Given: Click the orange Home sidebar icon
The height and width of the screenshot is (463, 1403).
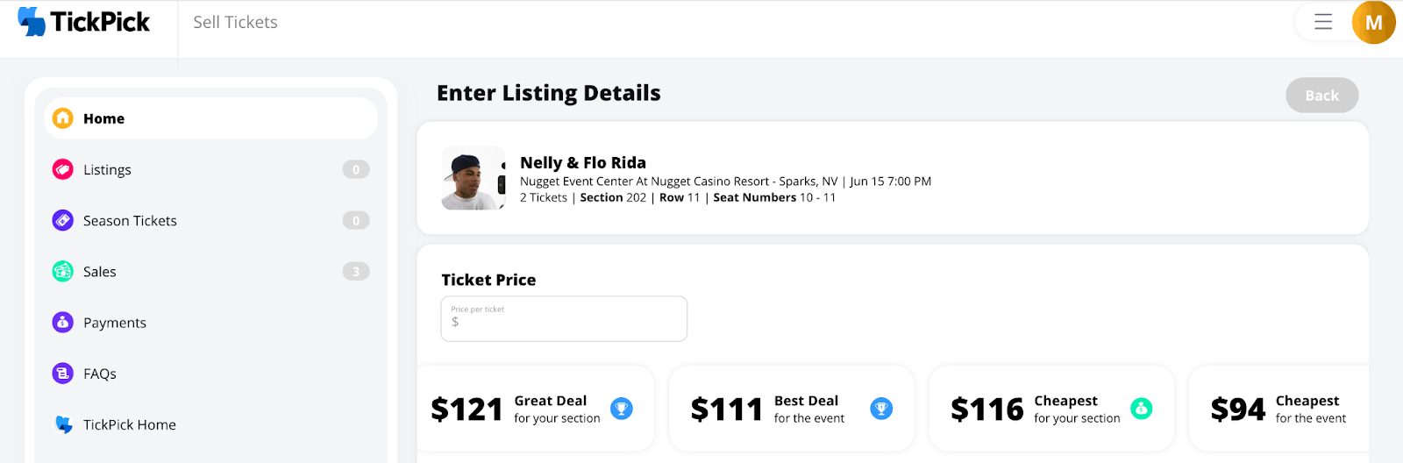Looking at the screenshot, I should 63,118.
